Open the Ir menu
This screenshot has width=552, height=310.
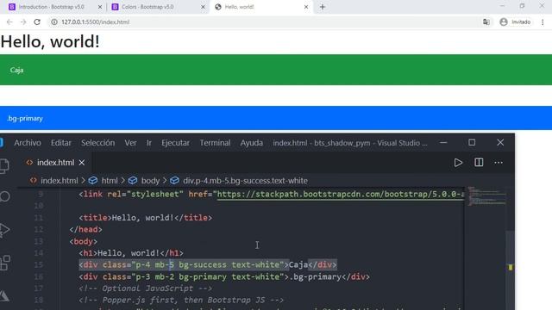[149, 143]
